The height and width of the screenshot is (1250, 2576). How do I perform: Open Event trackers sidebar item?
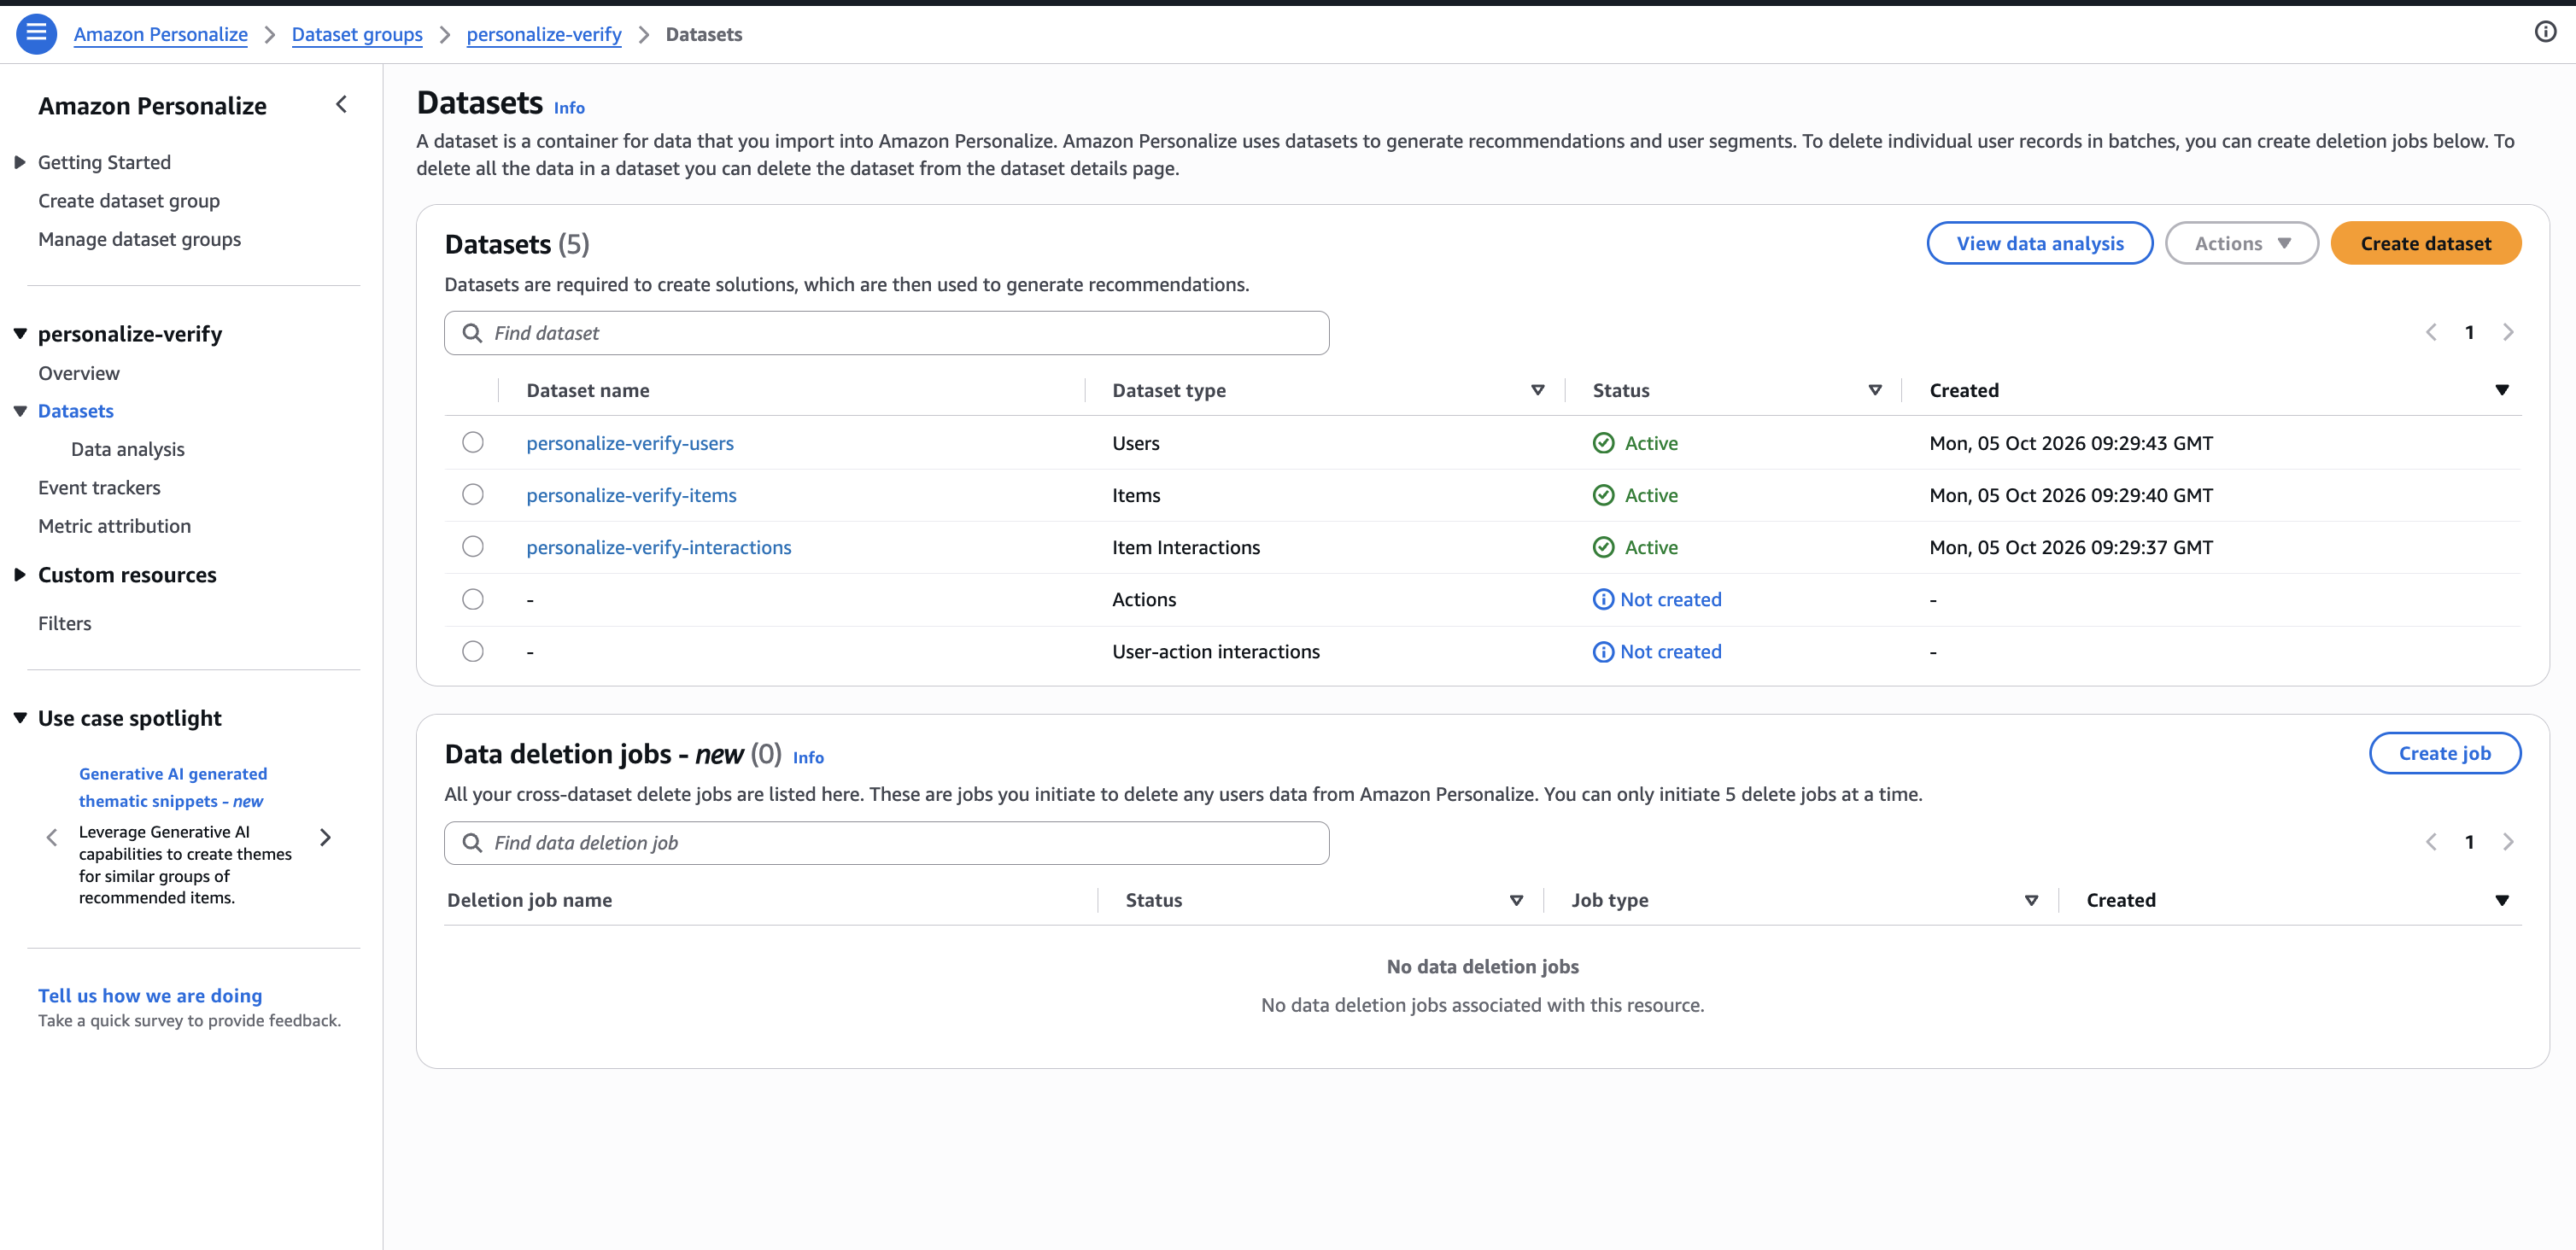coord(99,488)
